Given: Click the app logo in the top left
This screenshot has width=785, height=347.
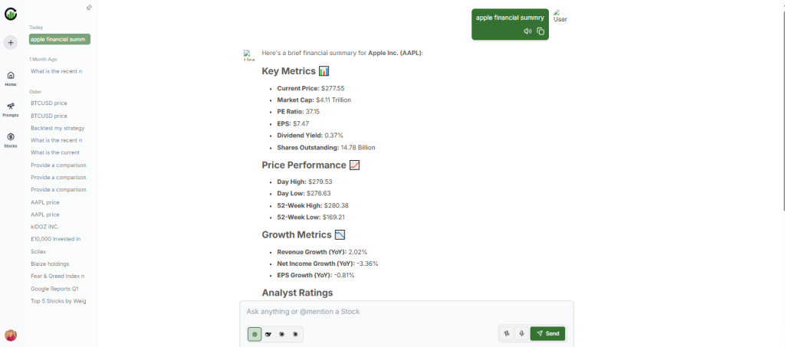Looking at the screenshot, I should pos(11,14).
